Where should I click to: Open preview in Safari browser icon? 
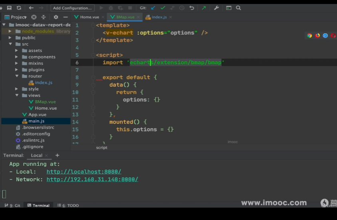pos(325,36)
